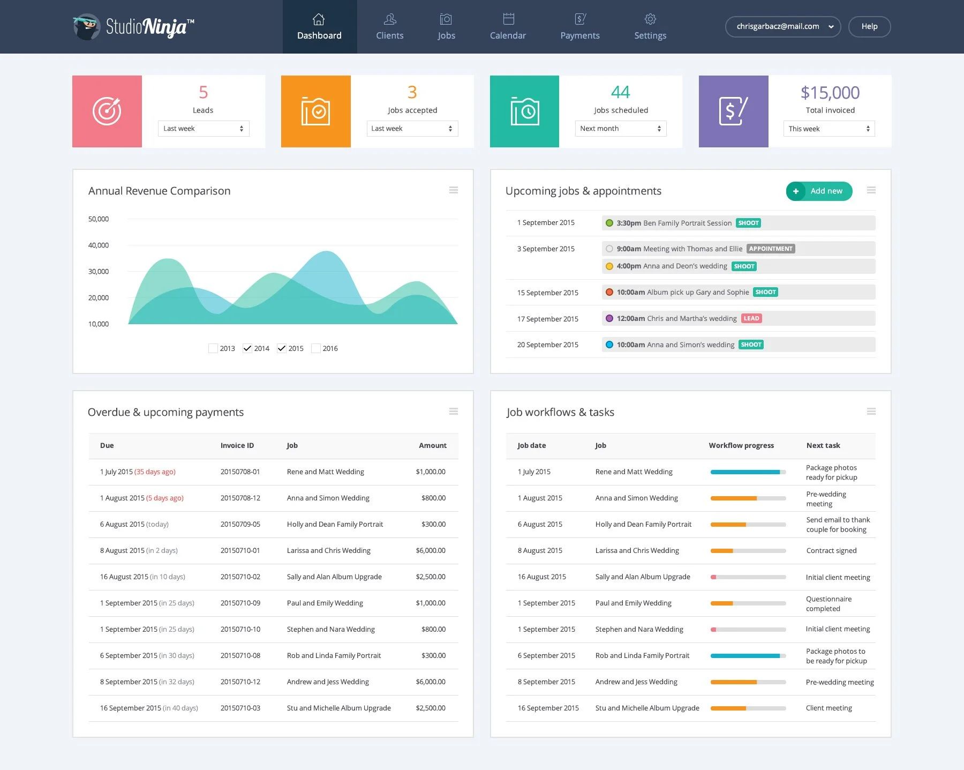
Task: Uncheck the 2015 revenue checkbox
Action: tap(282, 348)
